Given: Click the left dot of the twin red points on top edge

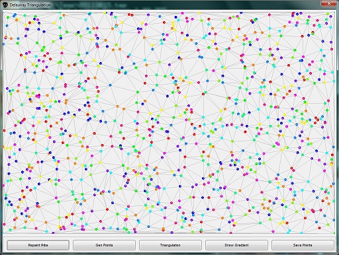Looking at the screenshot, I should click(129, 15).
